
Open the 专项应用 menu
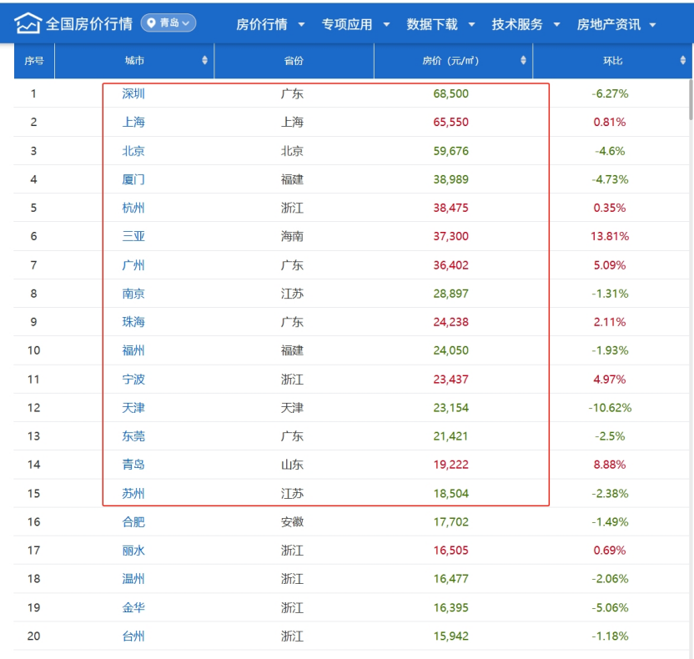[346, 24]
